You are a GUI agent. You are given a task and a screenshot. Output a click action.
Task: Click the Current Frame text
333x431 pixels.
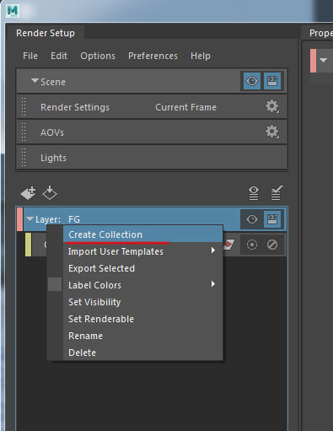[x=185, y=107]
